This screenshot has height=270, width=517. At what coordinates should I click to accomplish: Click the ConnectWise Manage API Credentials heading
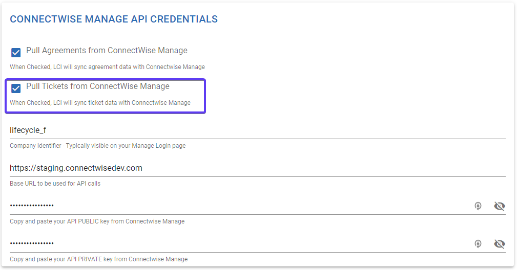tap(114, 19)
